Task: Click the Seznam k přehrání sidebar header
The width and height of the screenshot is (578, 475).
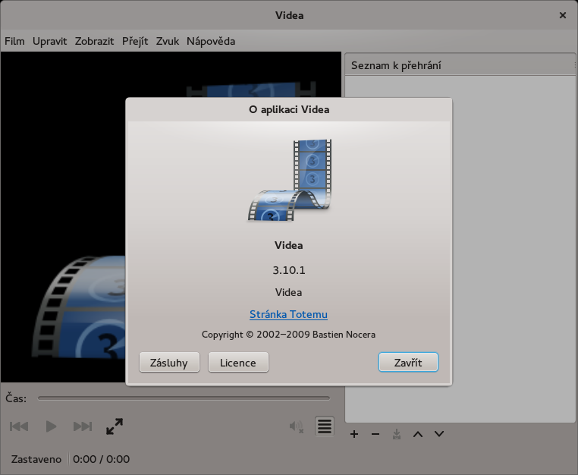Action: point(460,65)
